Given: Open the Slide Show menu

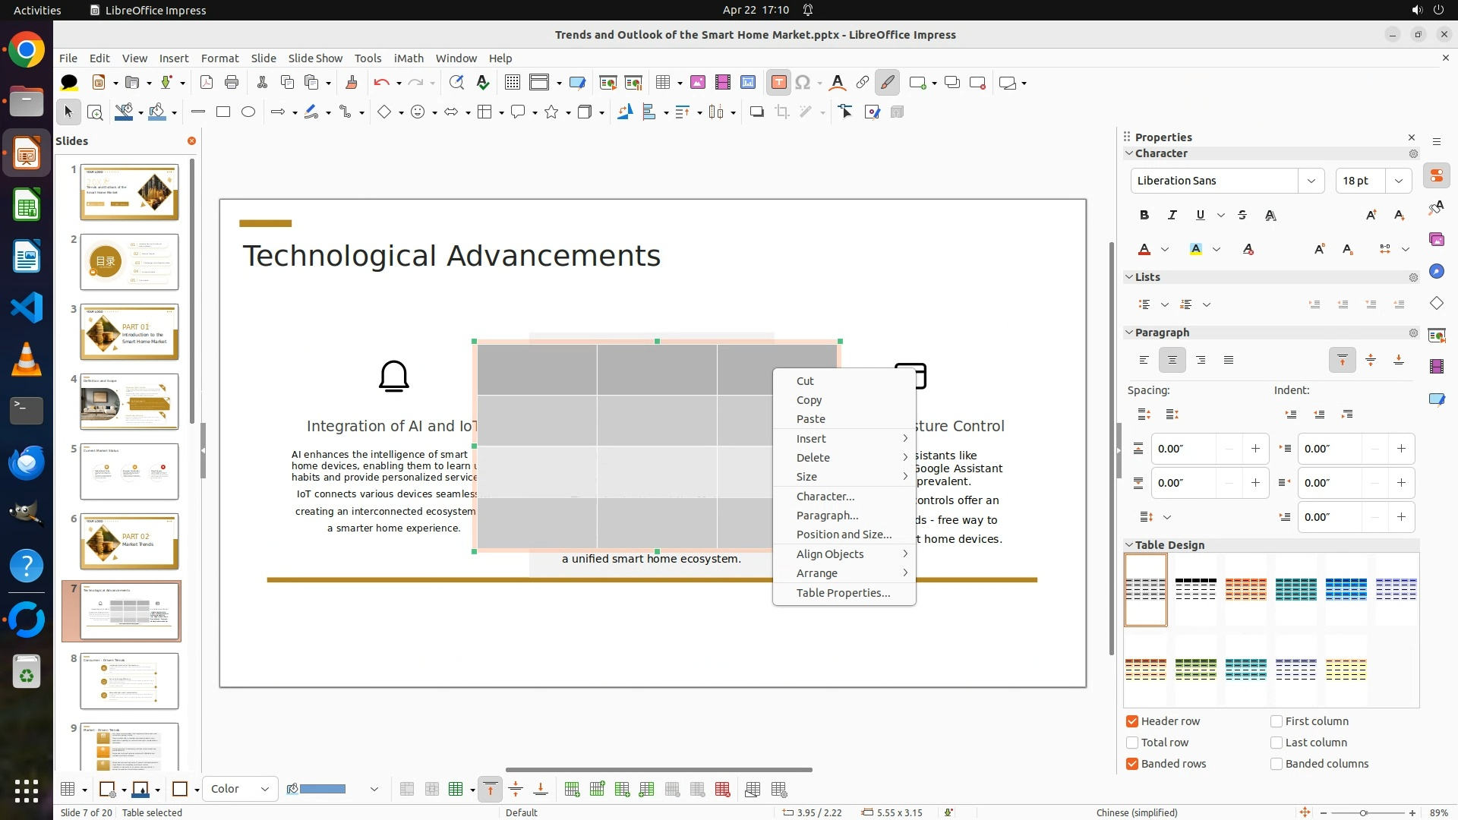Looking at the screenshot, I should pyautogui.click(x=315, y=58).
